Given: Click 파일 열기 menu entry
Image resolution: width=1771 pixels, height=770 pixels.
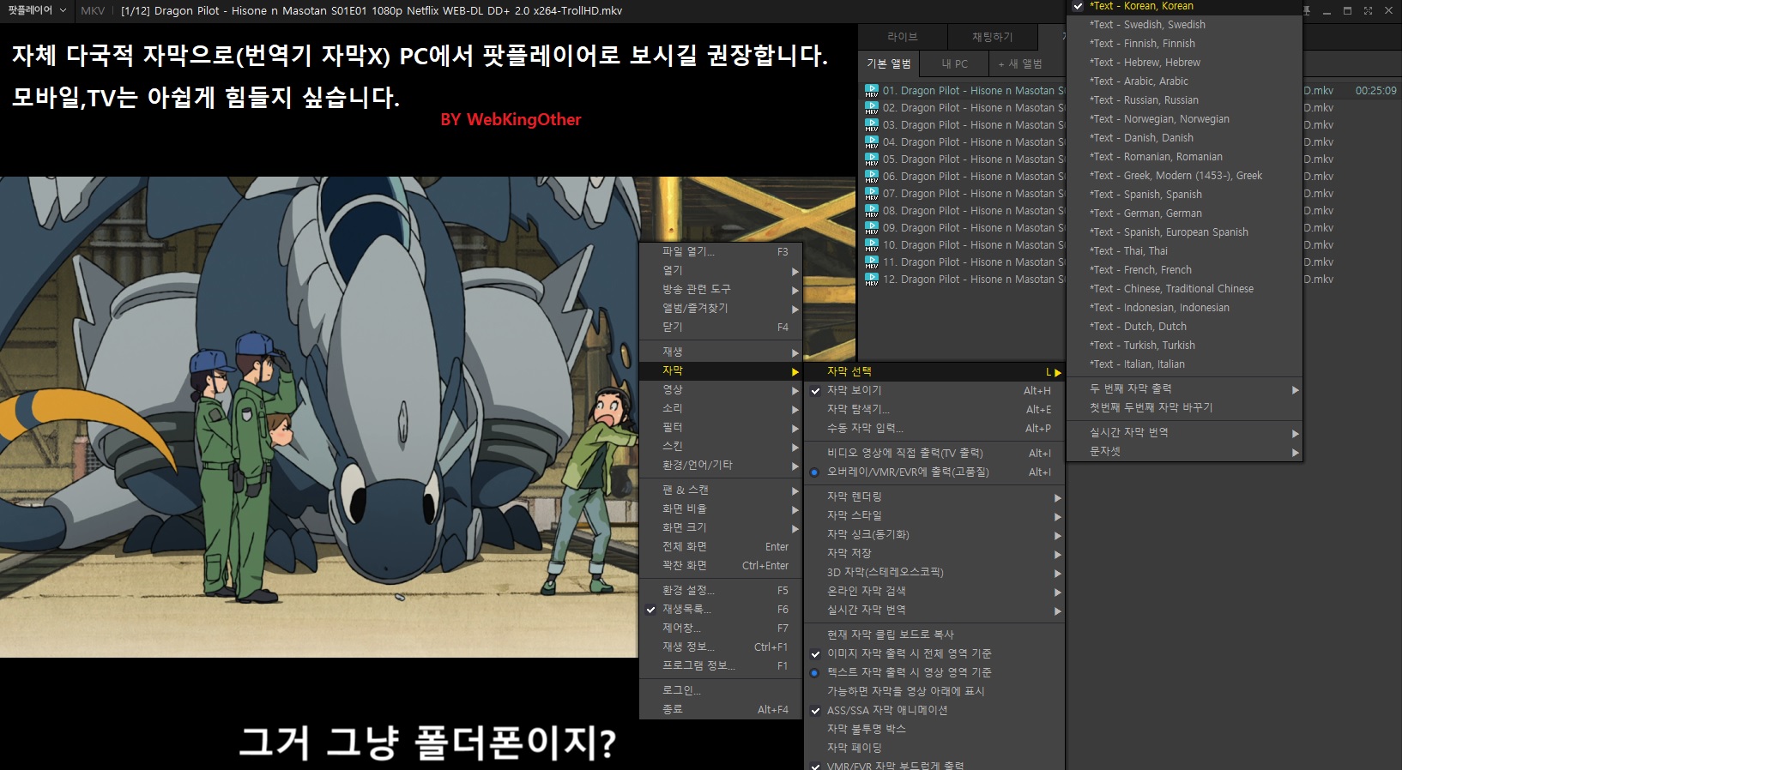Looking at the screenshot, I should [x=721, y=251].
